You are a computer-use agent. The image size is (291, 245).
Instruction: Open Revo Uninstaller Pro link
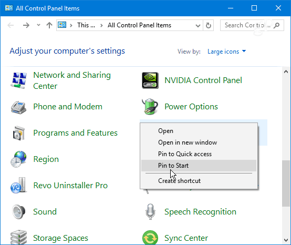(x=70, y=186)
